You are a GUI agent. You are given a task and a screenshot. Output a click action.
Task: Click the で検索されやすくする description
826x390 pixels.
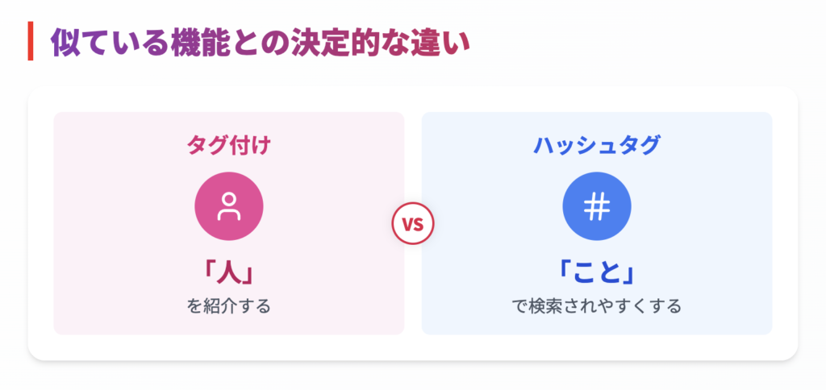tap(596, 305)
